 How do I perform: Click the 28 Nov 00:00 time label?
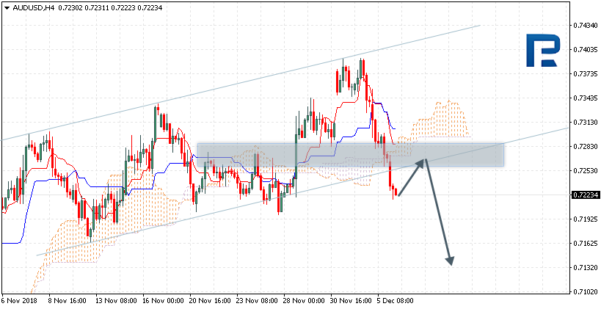tap(304, 302)
